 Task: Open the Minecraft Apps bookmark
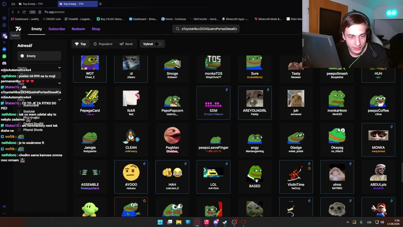[x=235, y=19]
